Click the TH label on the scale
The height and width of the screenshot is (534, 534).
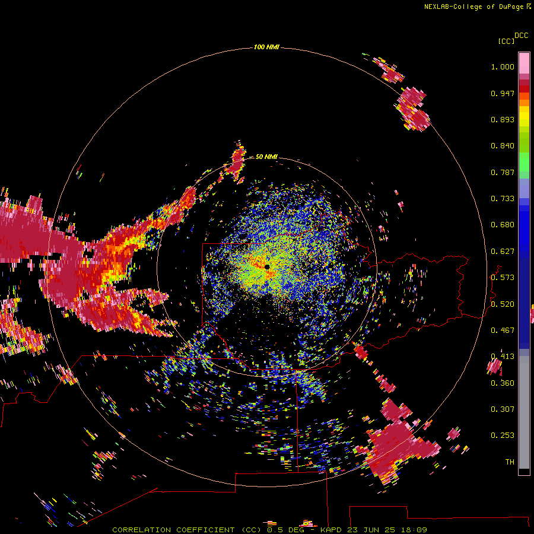(x=510, y=462)
